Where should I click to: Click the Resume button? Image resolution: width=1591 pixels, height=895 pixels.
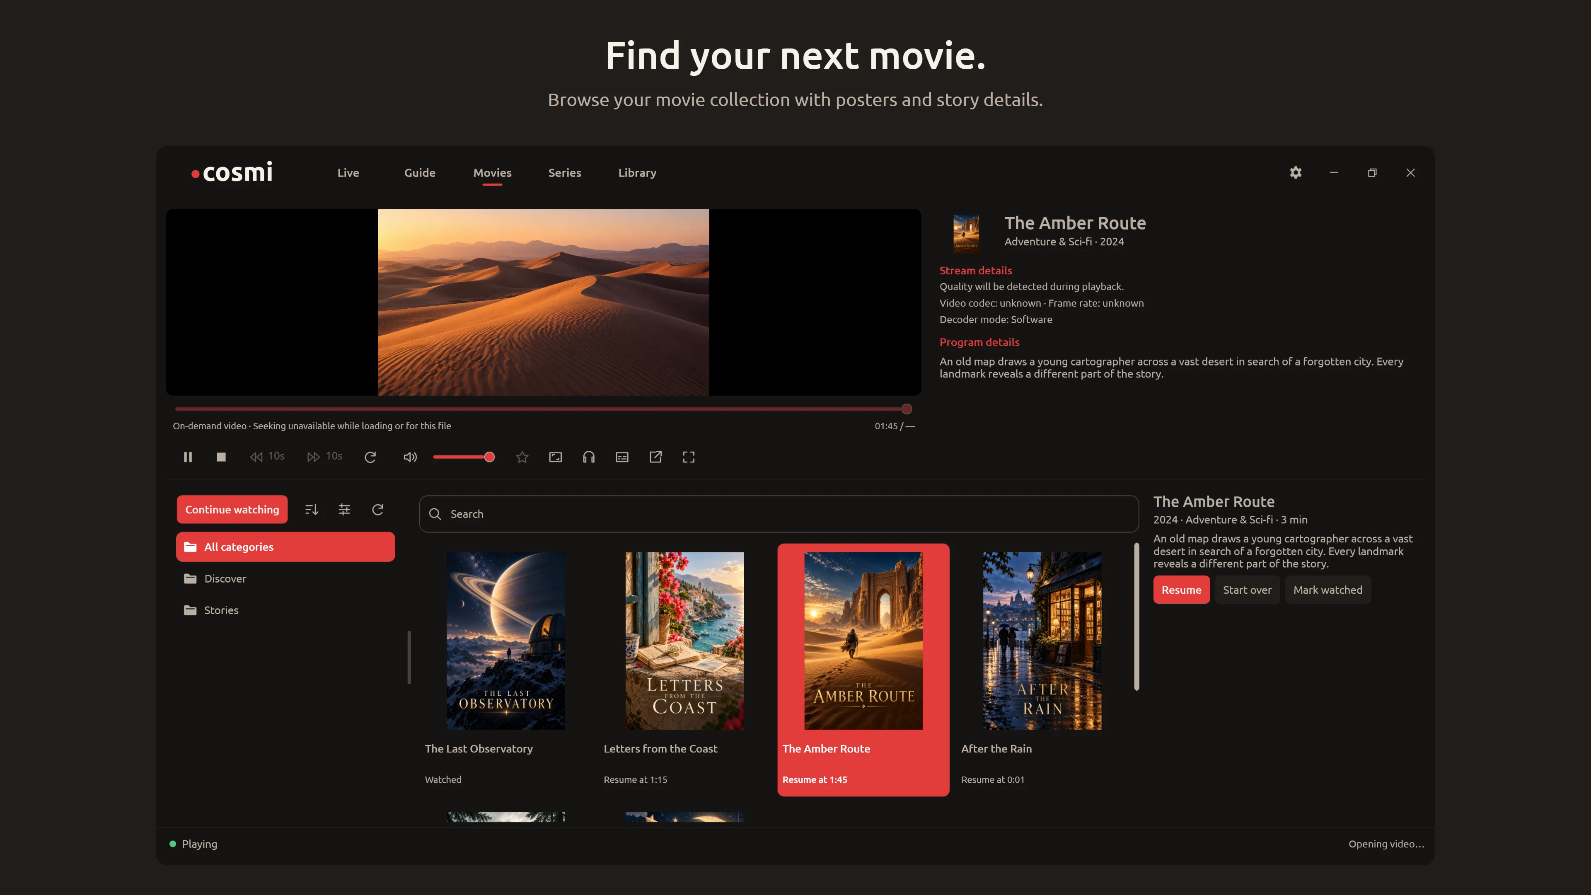1181,590
